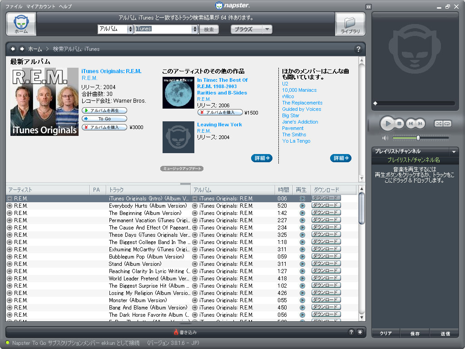Expand the browse (ブラウズ) dropdown arrow

coord(267,29)
